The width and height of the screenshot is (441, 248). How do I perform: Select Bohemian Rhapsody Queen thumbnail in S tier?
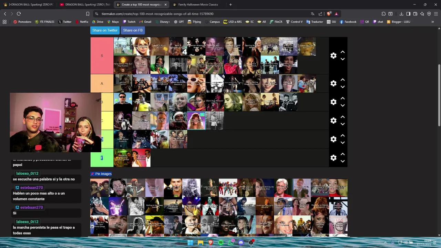pos(196,46)
